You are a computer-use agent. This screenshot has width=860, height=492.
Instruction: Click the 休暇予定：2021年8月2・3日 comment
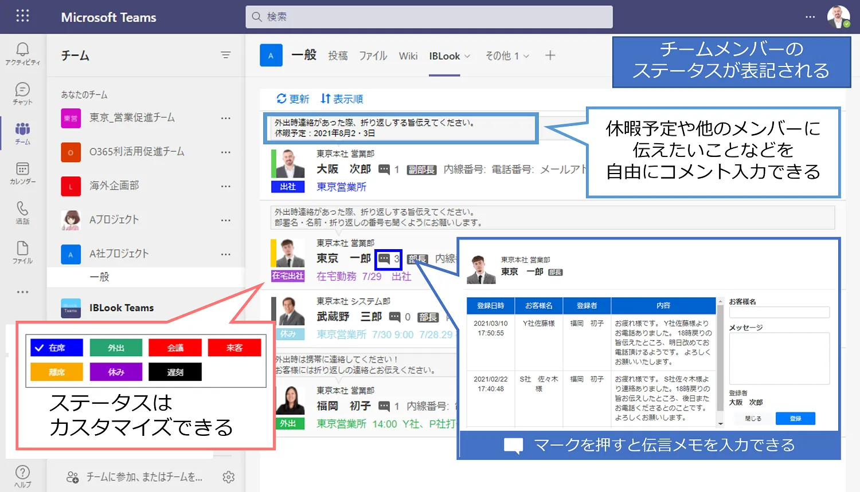[x=325, y=133]
